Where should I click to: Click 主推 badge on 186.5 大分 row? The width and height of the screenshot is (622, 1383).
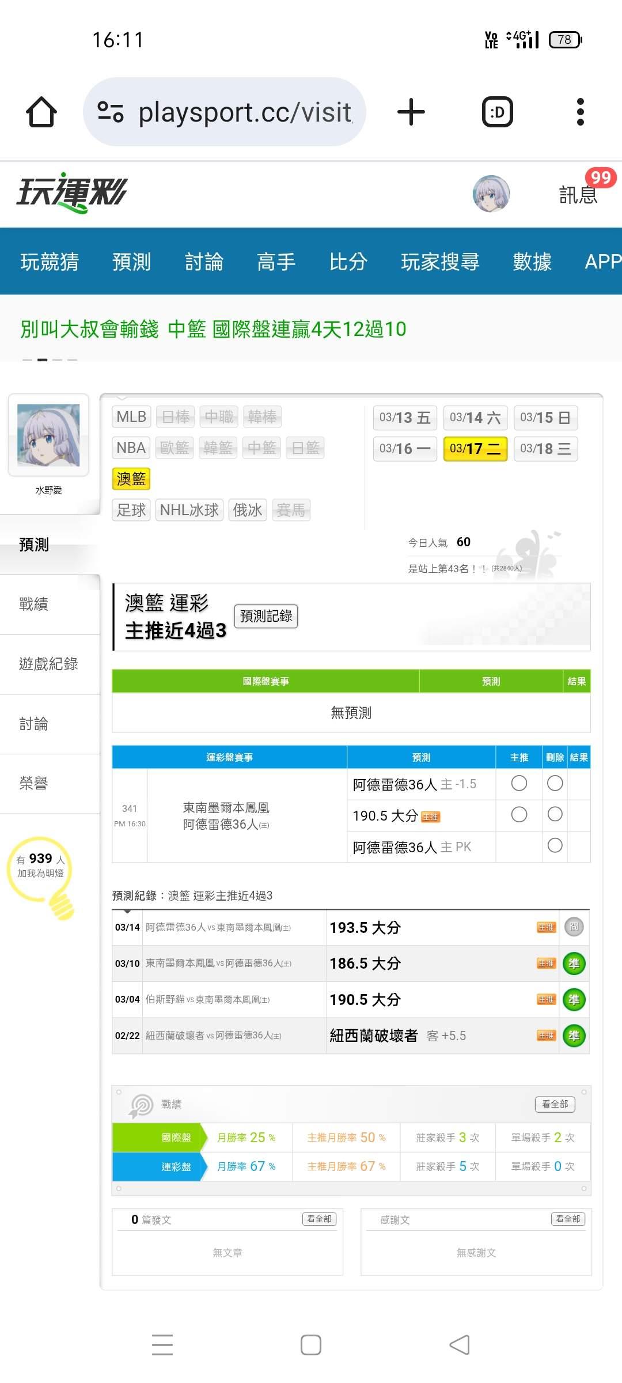546,963
